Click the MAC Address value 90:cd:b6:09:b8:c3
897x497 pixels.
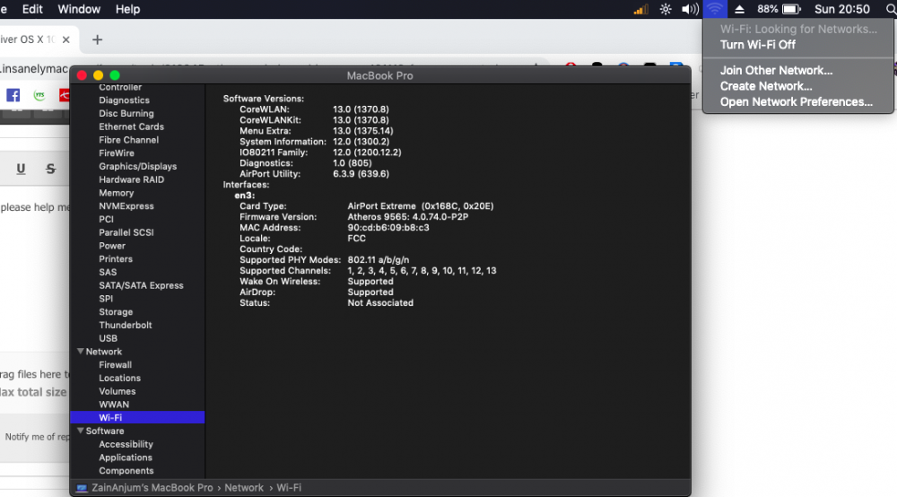tap(388, 228)
